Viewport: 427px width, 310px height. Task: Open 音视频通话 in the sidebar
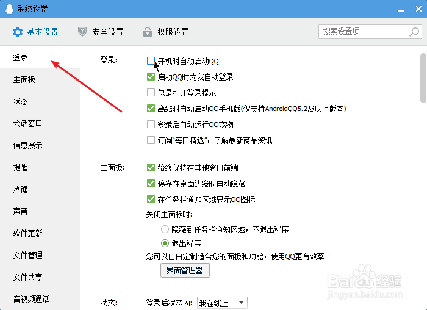point(40,299)
